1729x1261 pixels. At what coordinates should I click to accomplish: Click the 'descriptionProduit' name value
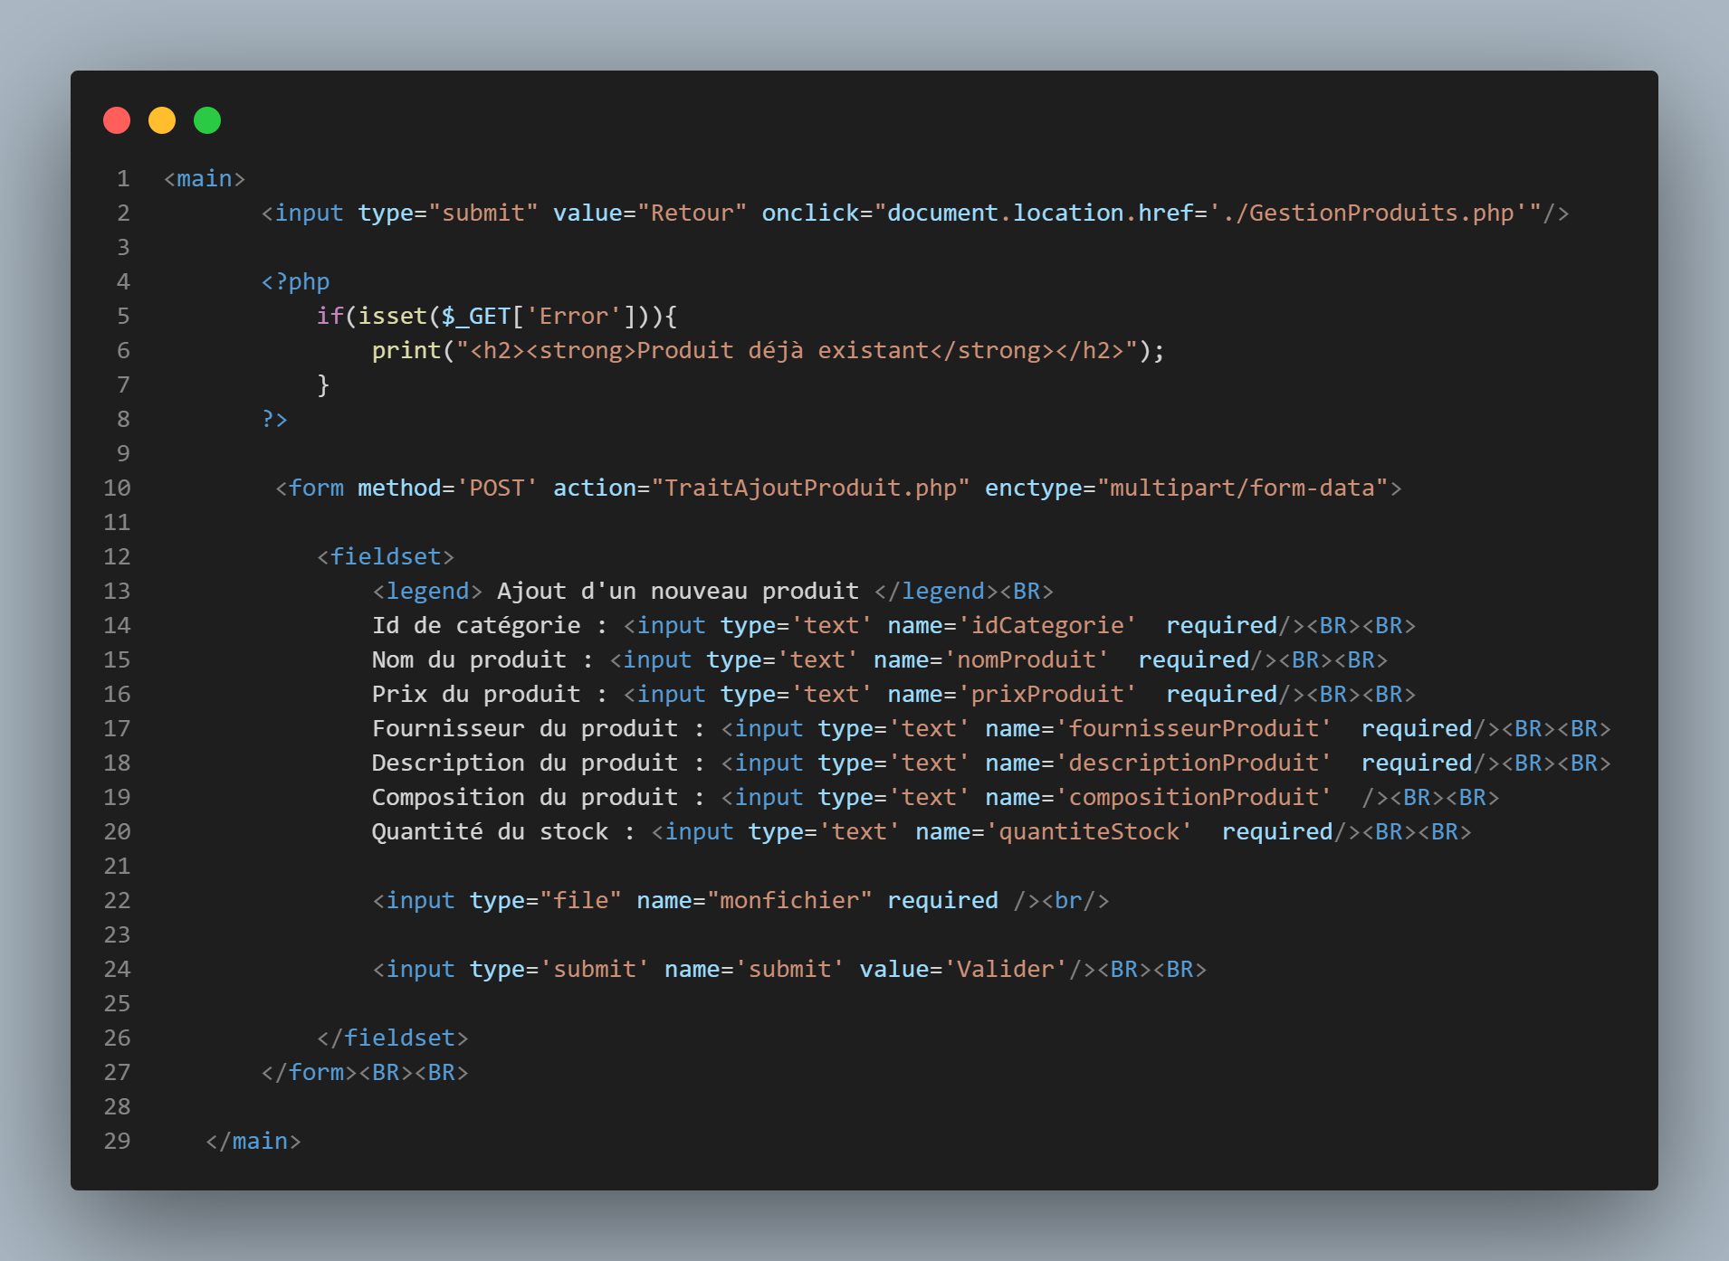[1194, 763]
